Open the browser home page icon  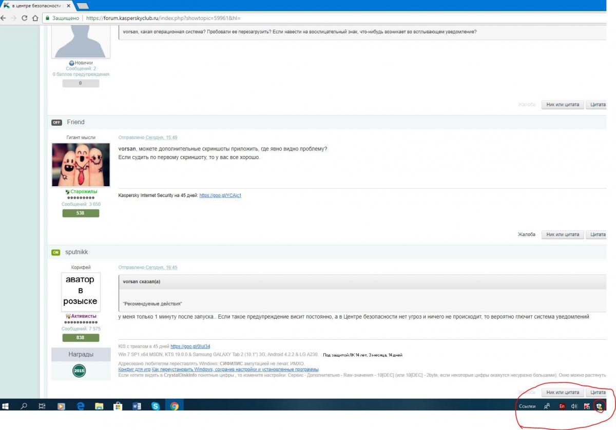35,17
